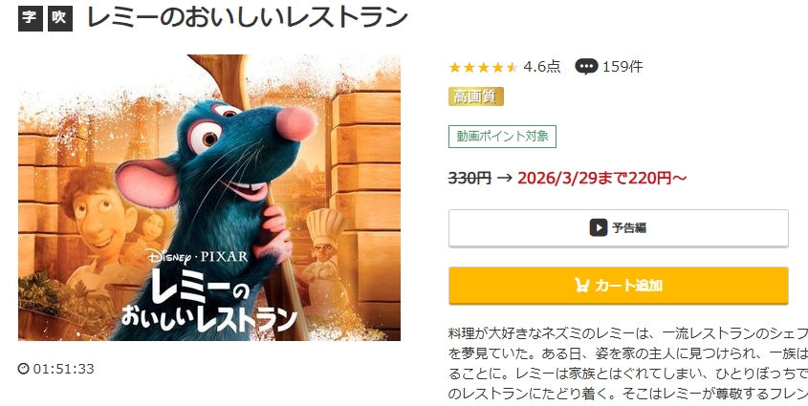The image size is (808, 406).
Task: Open reviews via speech bubble icon
Action: (x=586, y=67)
